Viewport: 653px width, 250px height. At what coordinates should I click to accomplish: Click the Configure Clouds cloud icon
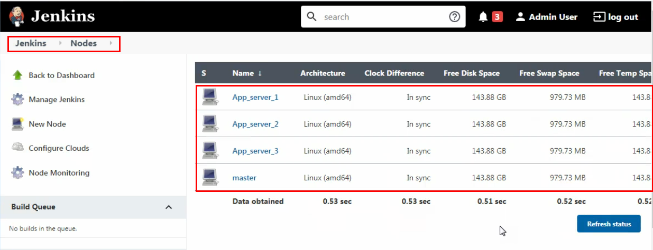click(17, 148)
